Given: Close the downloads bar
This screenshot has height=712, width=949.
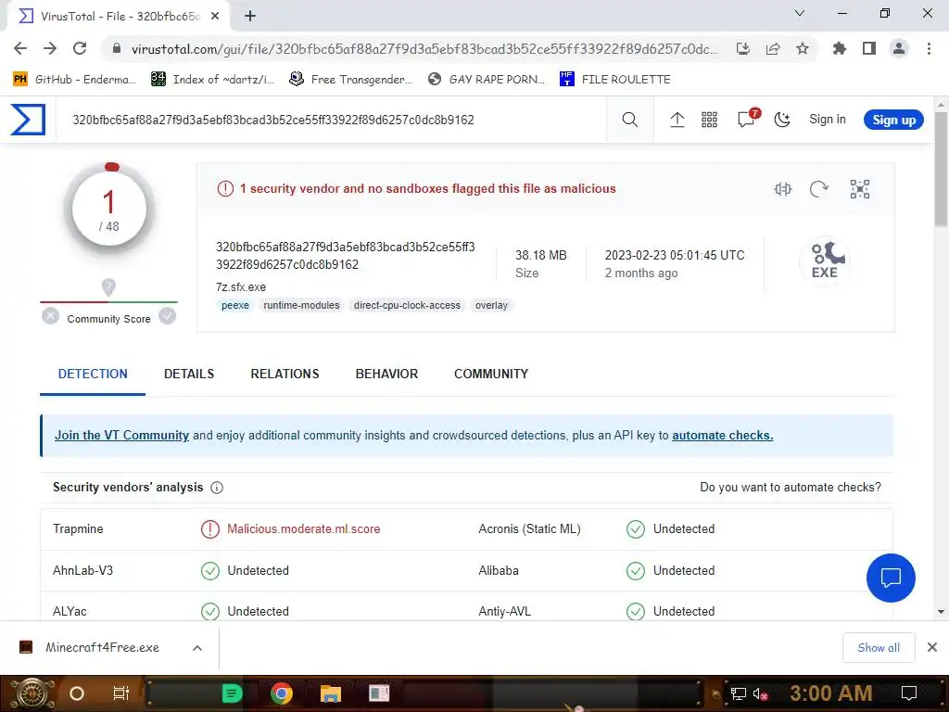Looking at the screenshot, I should 932,647.
